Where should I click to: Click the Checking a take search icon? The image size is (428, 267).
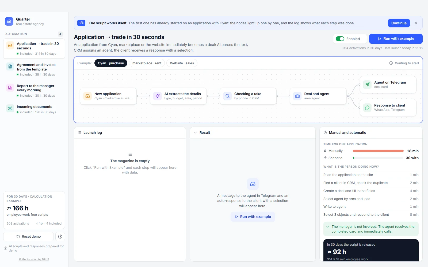[227, 96]
